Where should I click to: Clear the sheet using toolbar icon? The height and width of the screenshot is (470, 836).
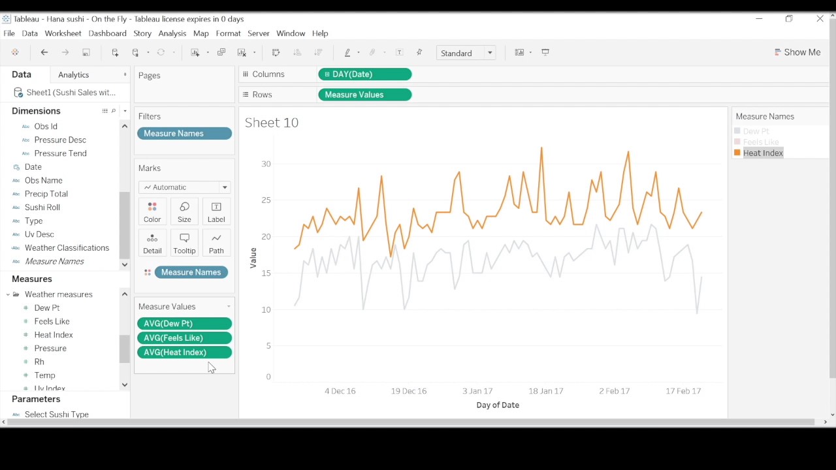point(242,53)
